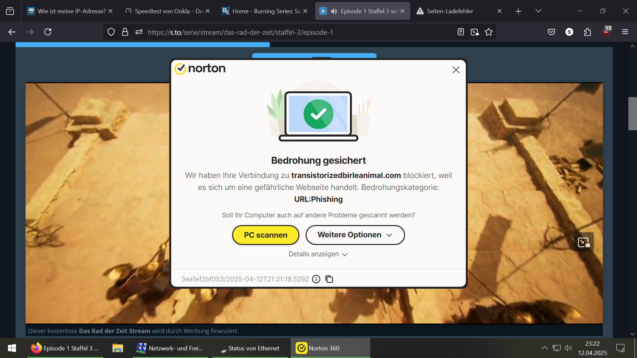
Task: Open uBlock Origin extension with badge 13
Action: (x=606, y=31)
